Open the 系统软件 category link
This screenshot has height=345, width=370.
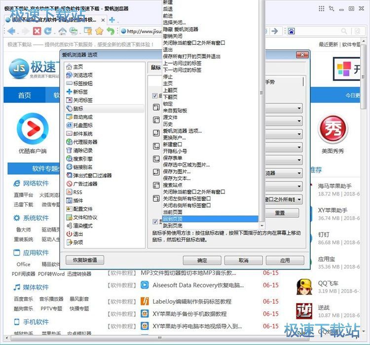tap(36, 218)
